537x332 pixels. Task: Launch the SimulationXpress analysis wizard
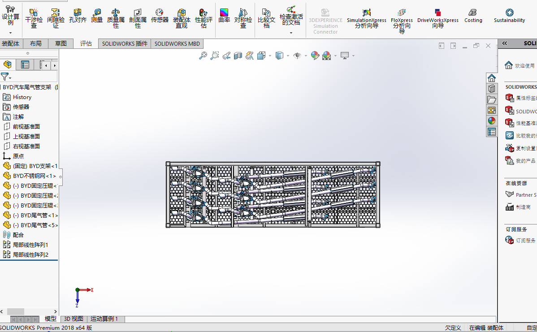coord(367,18)
